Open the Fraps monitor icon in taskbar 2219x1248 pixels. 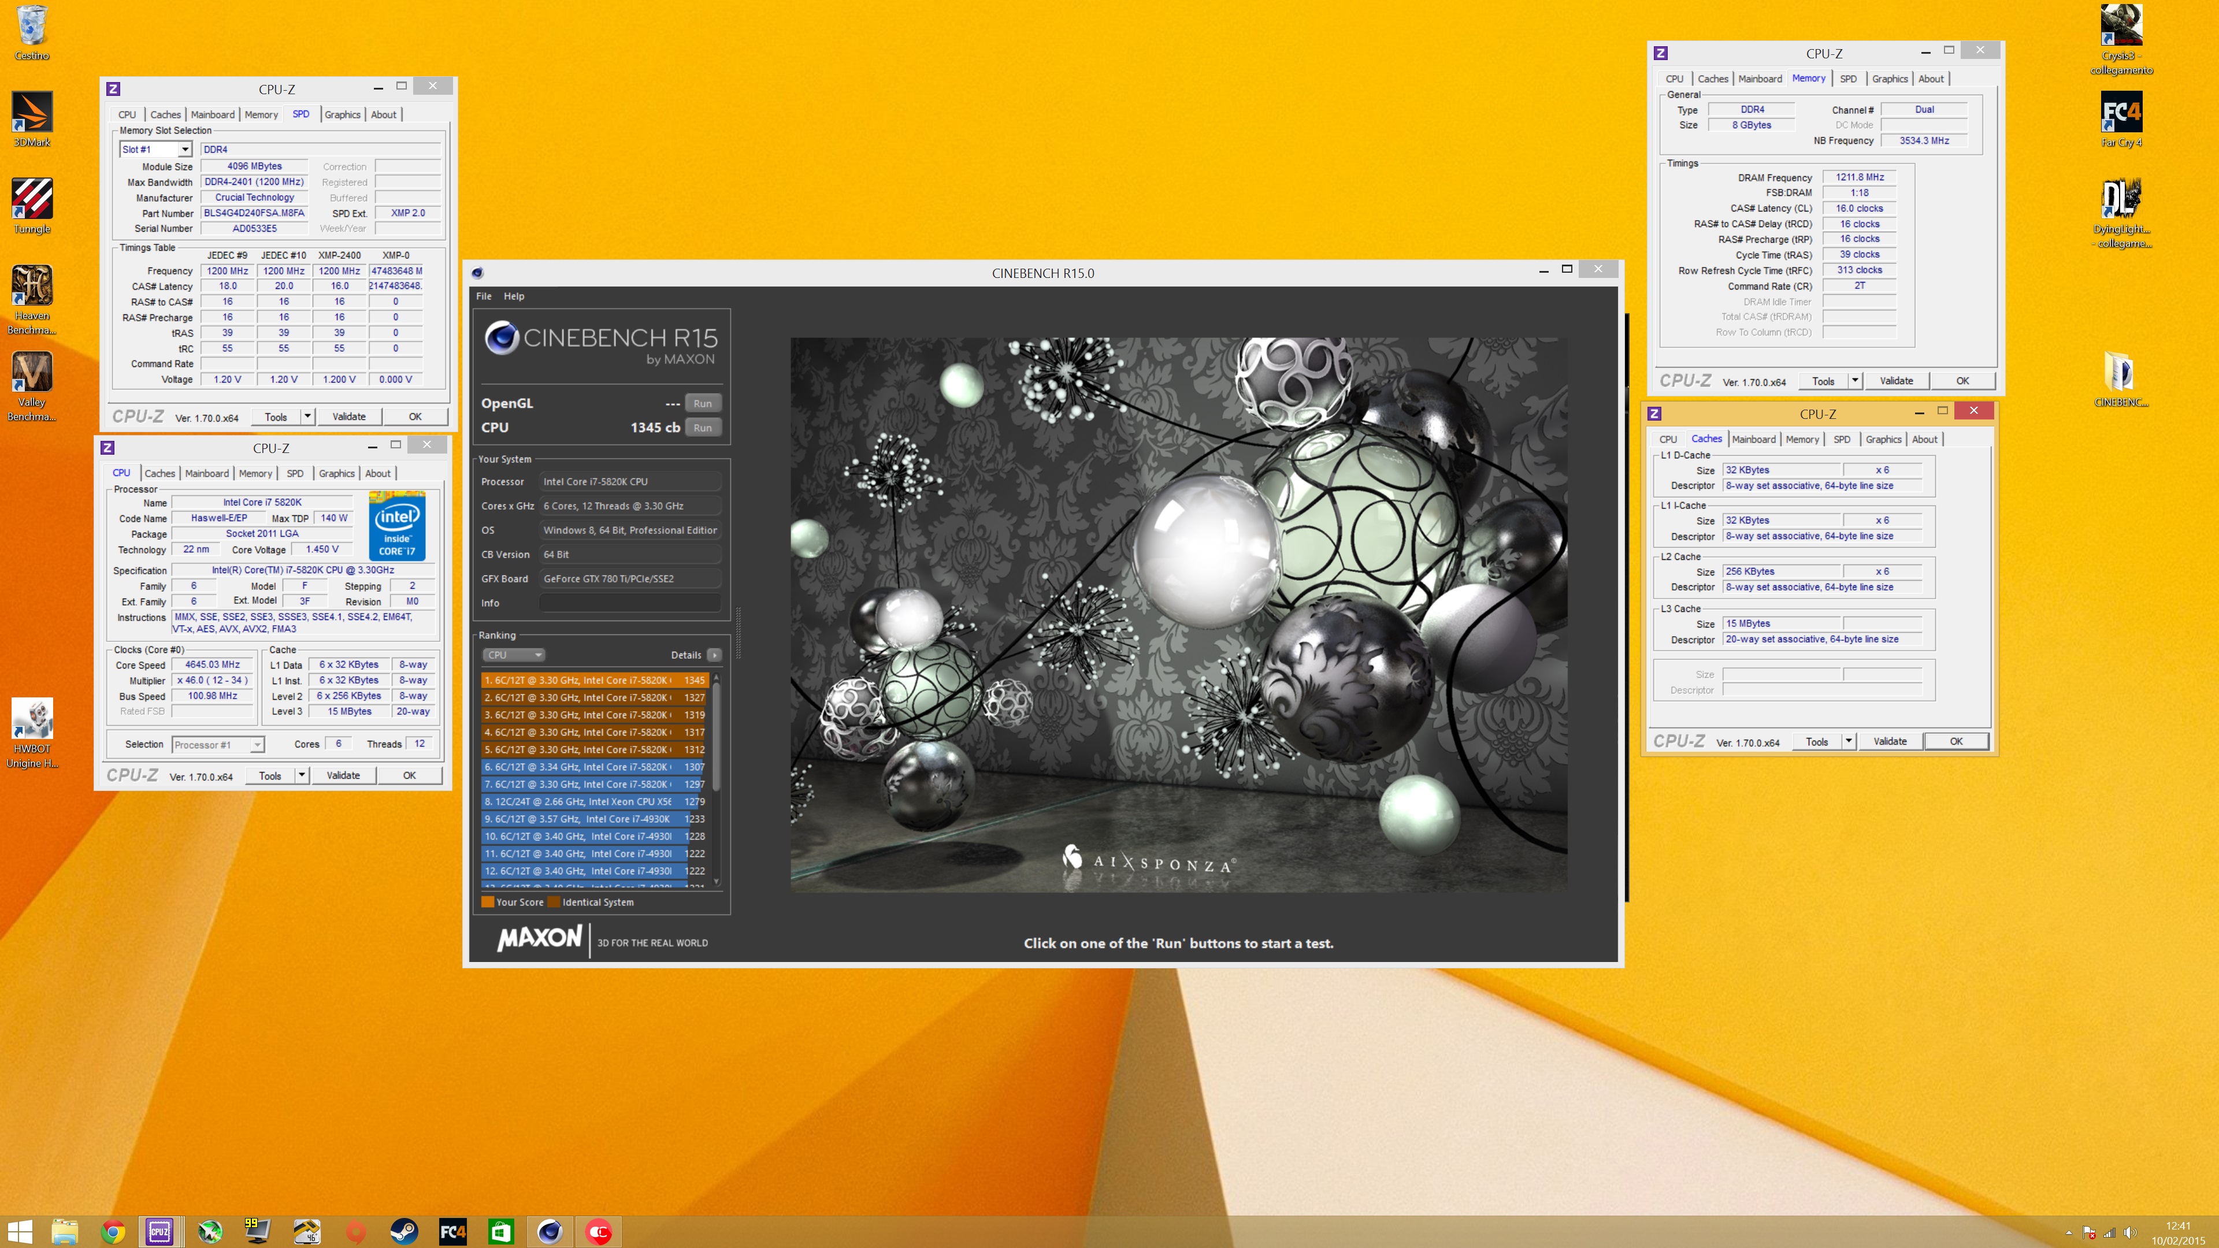(258, 1232)
